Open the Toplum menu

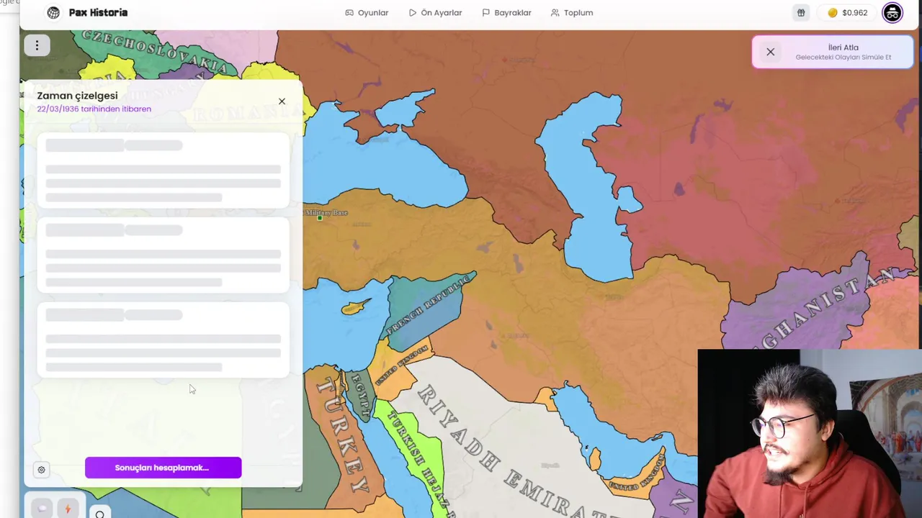click(x=572, y=12)
